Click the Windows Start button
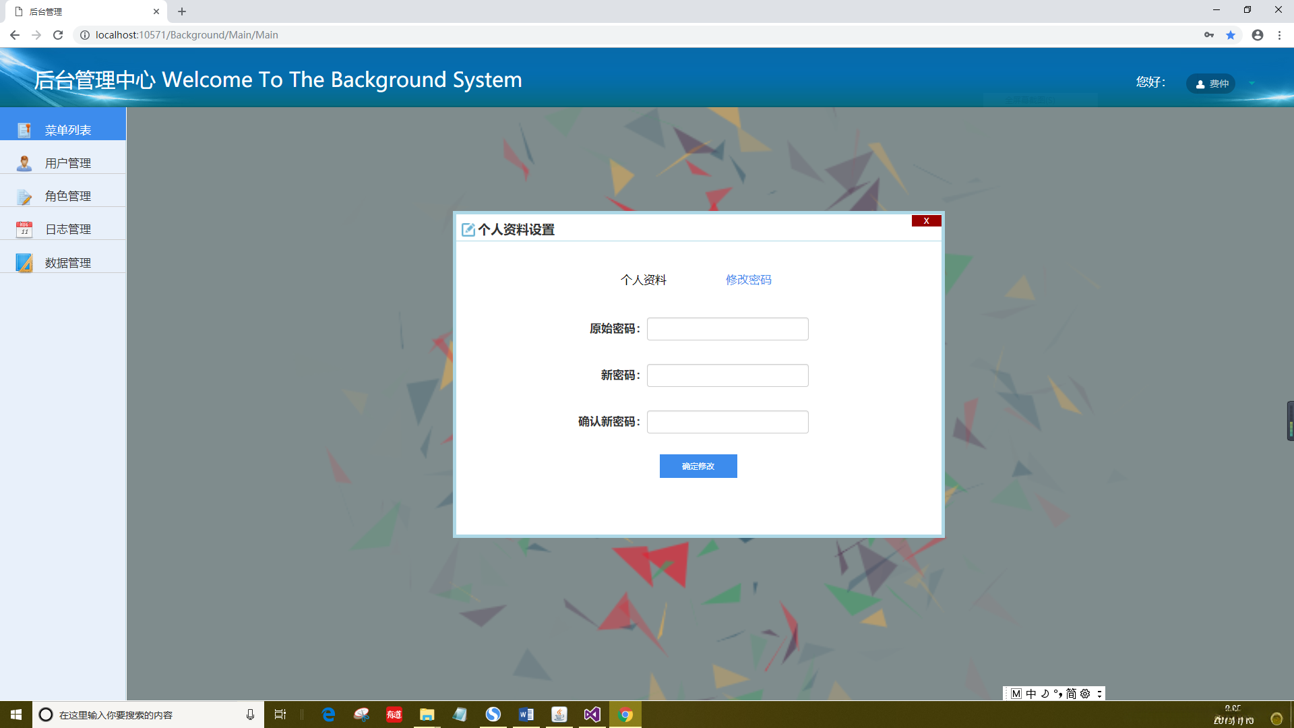 pos(15,715)
